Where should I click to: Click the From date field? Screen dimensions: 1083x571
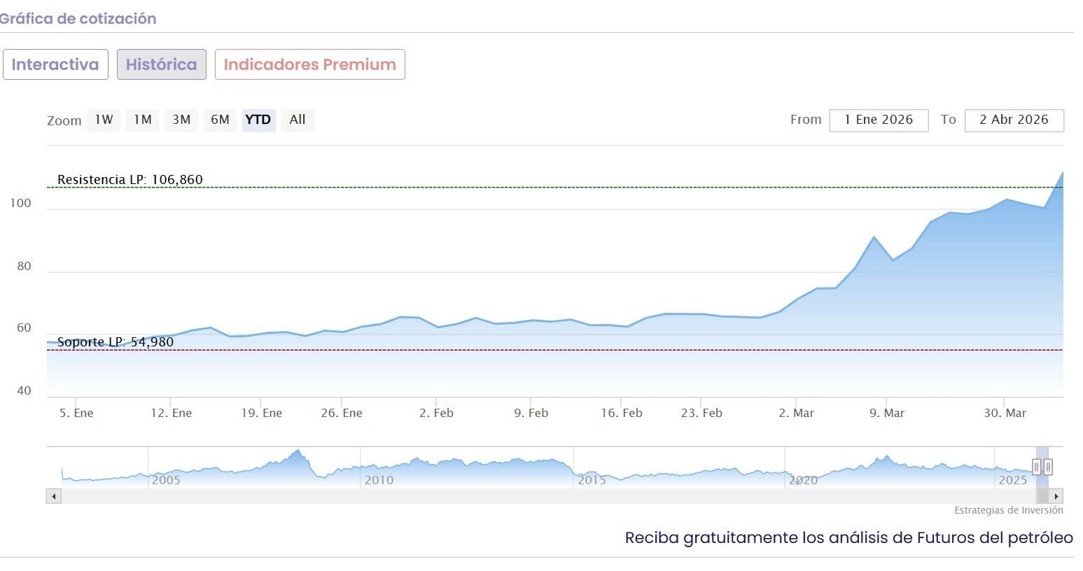point(879,120)
